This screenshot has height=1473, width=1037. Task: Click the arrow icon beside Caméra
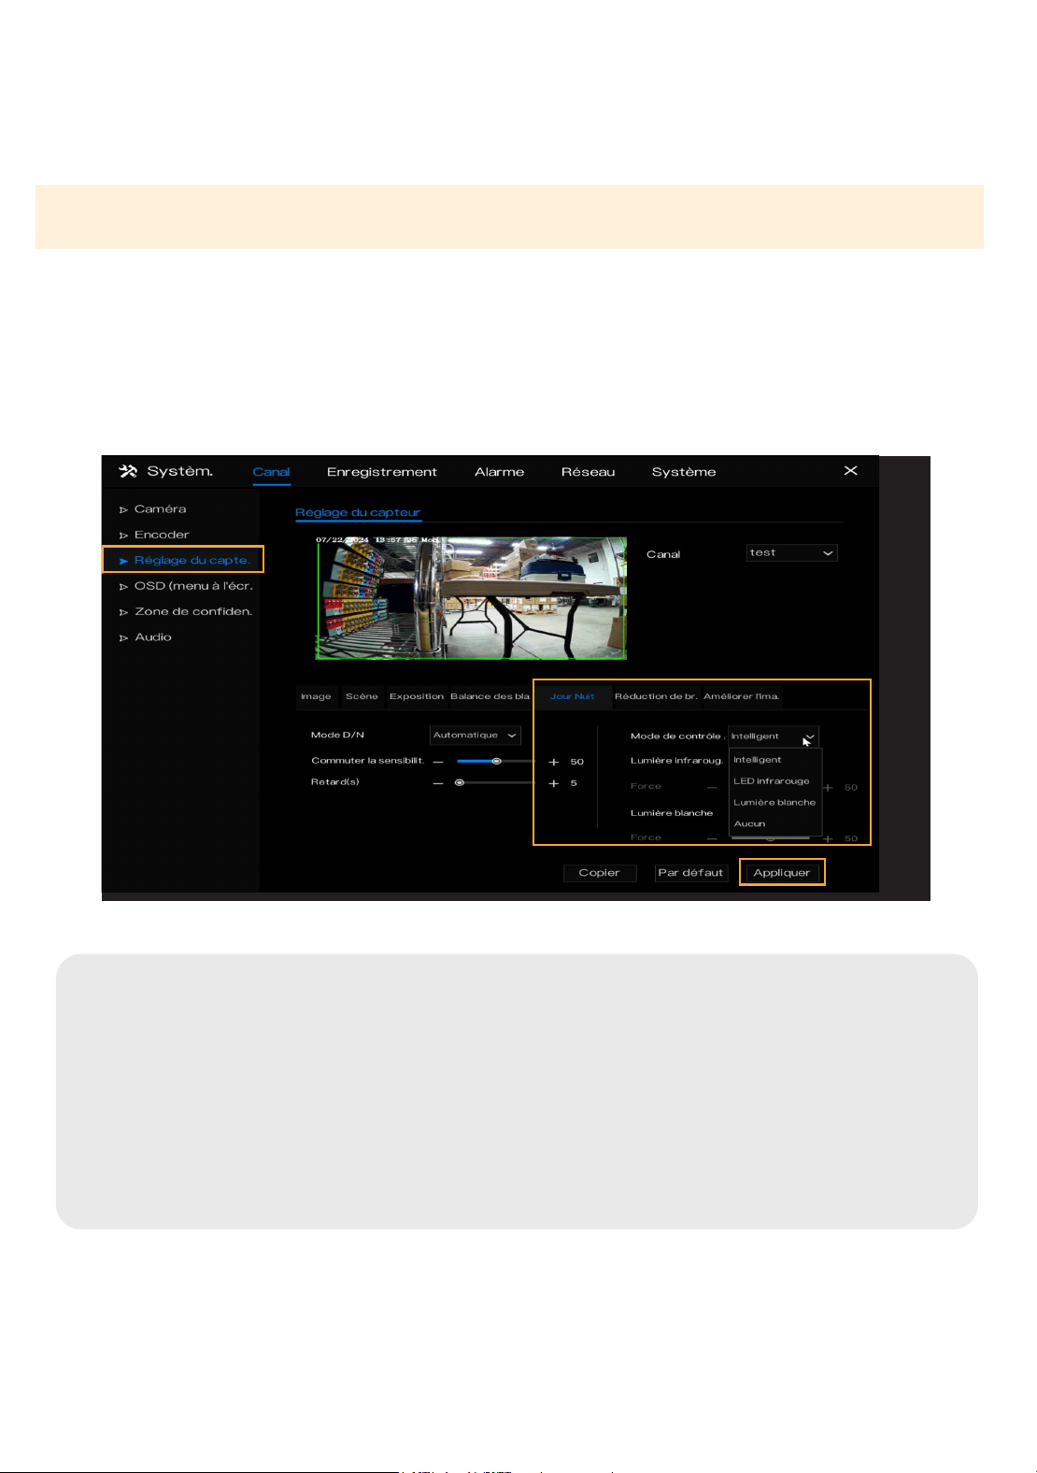(123, 510)
